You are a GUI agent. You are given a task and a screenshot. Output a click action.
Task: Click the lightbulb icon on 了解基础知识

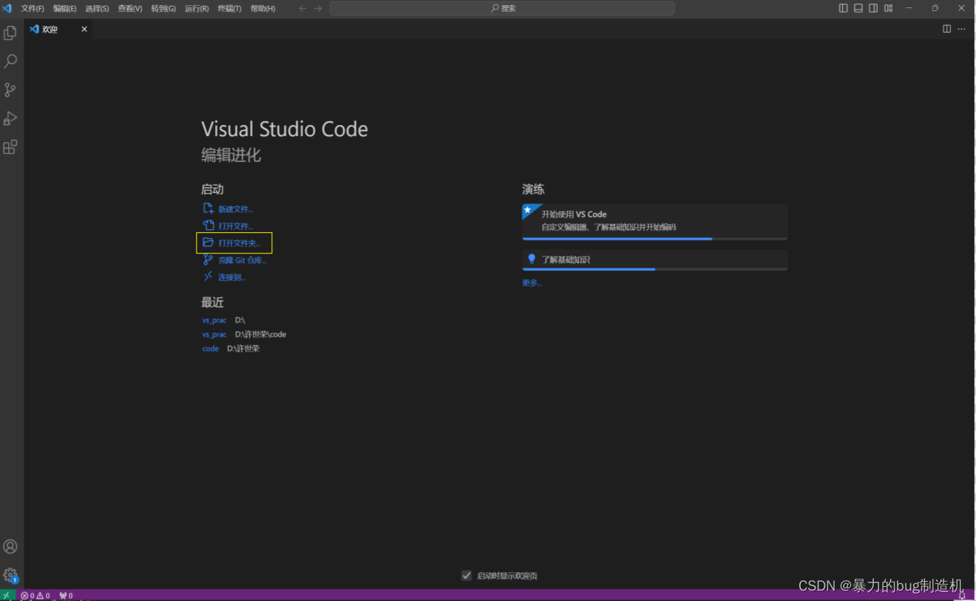531,259
